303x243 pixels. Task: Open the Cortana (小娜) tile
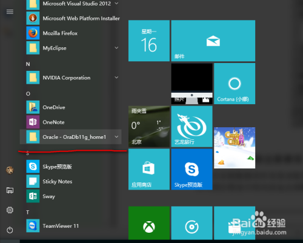pos(235,84)
